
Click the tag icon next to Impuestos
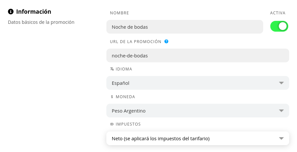pyautogui.click(x=112, y=124)
